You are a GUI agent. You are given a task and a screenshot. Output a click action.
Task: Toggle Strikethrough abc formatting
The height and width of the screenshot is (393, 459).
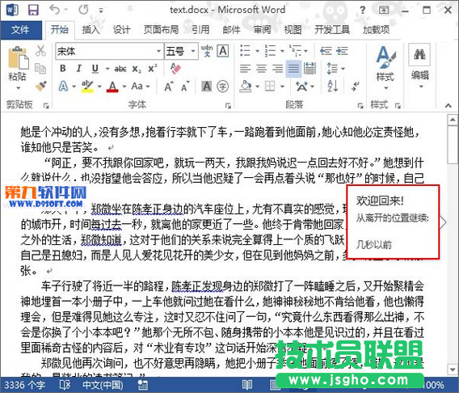point(120,69)
